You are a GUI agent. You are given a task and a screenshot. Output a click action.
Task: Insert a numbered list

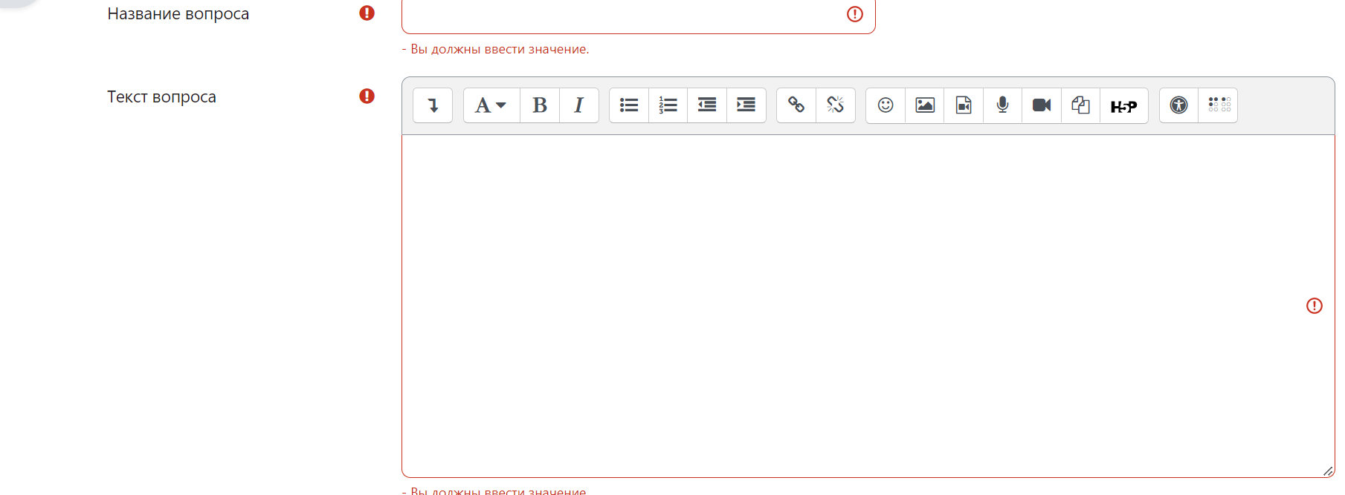(668, 105)
